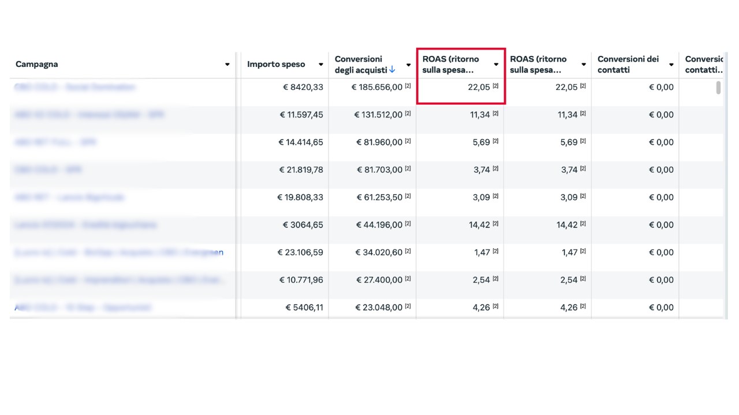739x415 pixels.
Task: Click the € 23.048,00 conversions value
Action: [x=379, y=307]
